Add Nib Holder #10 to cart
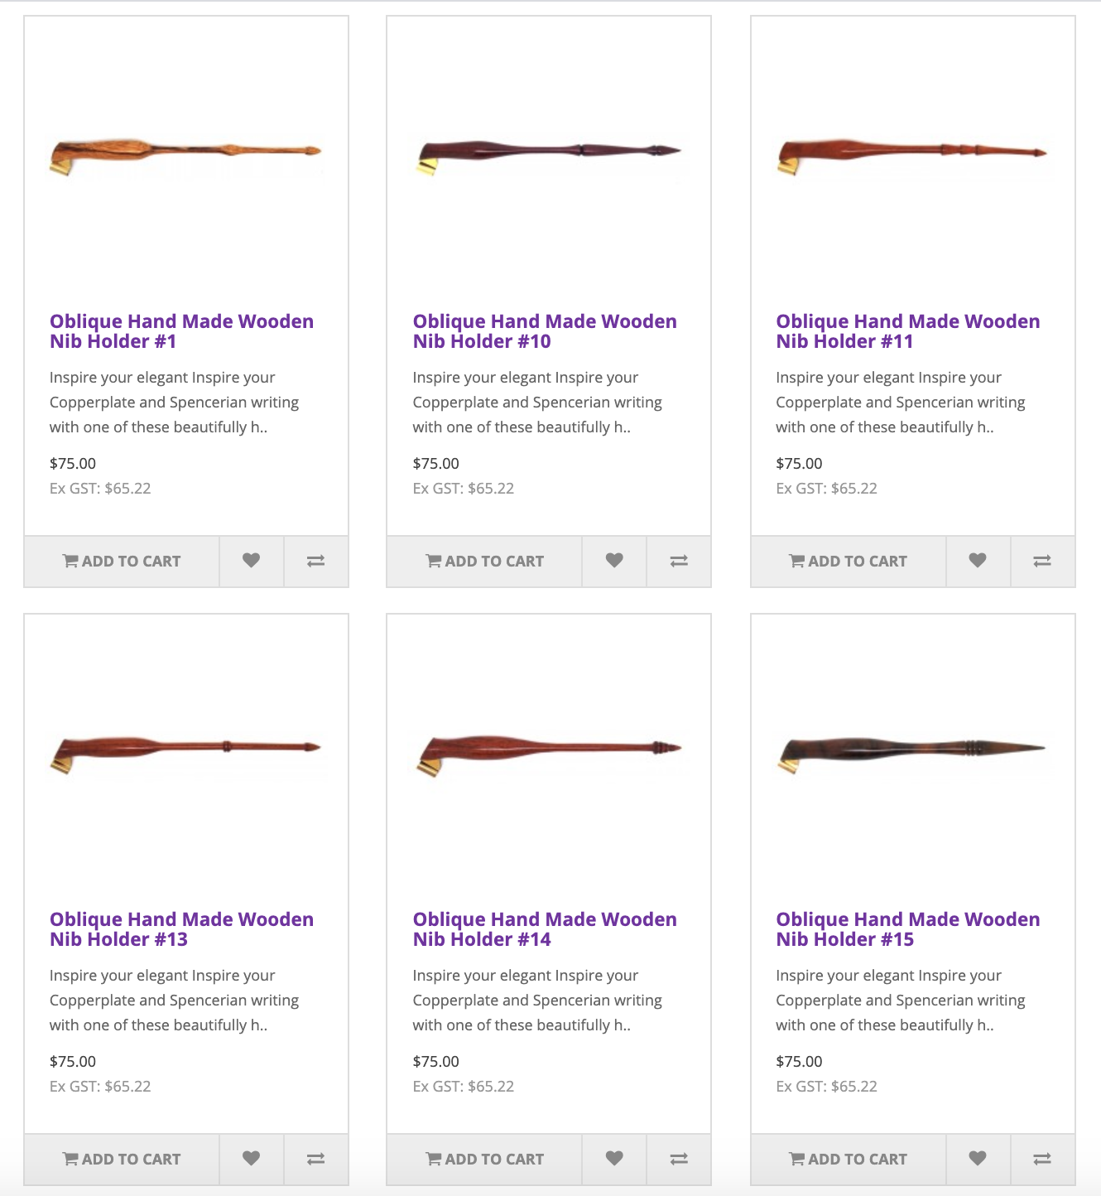Viewport: 1101px width, 1196px height. (x=484, y=561)
